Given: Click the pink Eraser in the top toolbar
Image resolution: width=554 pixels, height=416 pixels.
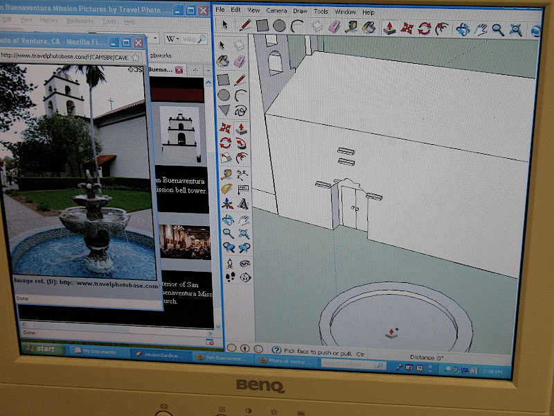Looking at the screenshot, I should tap(334, 27).
